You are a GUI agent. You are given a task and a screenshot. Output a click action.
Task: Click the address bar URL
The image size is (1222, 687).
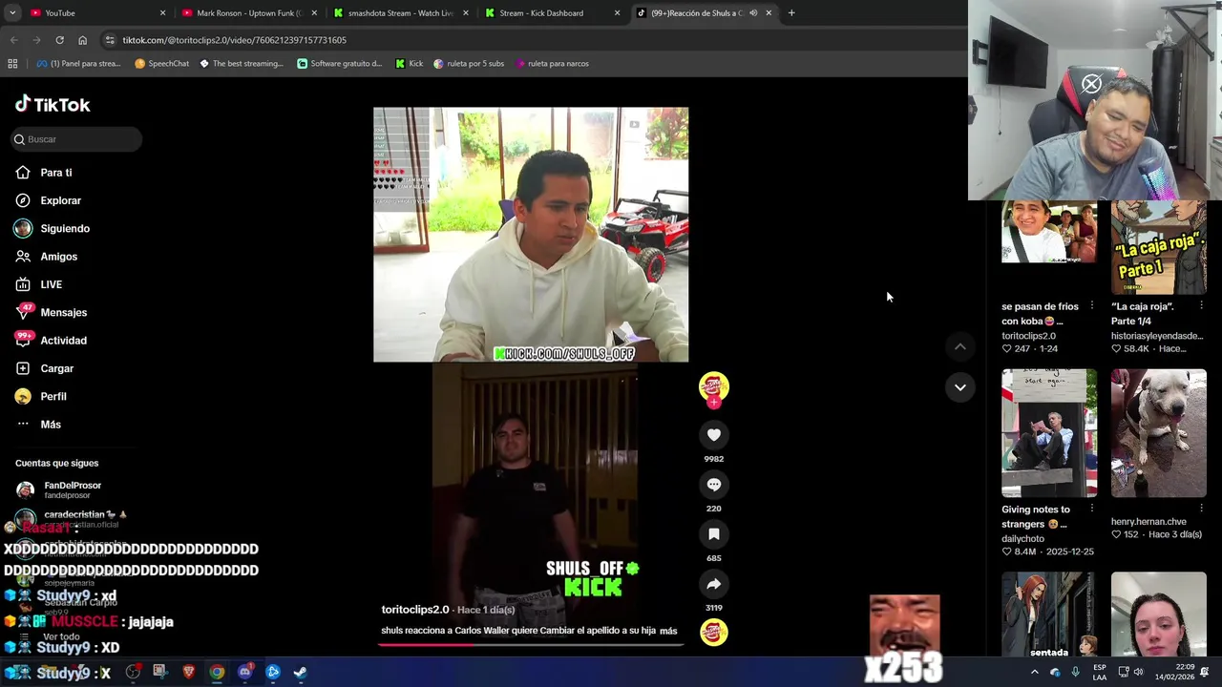pos(234,40)
